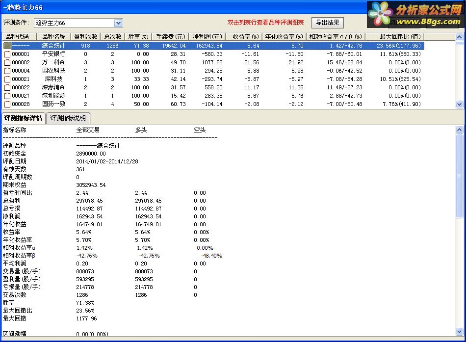Click the details panel scroll down arrow
The width and height of the screenshot is (466, 342).
[460, 331]
